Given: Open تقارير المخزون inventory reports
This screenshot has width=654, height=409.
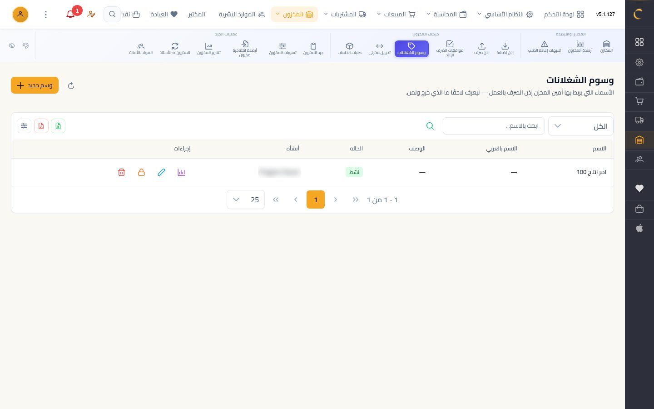Looking at the screenshot, I should pyautogui.click(x=208, y=48).
